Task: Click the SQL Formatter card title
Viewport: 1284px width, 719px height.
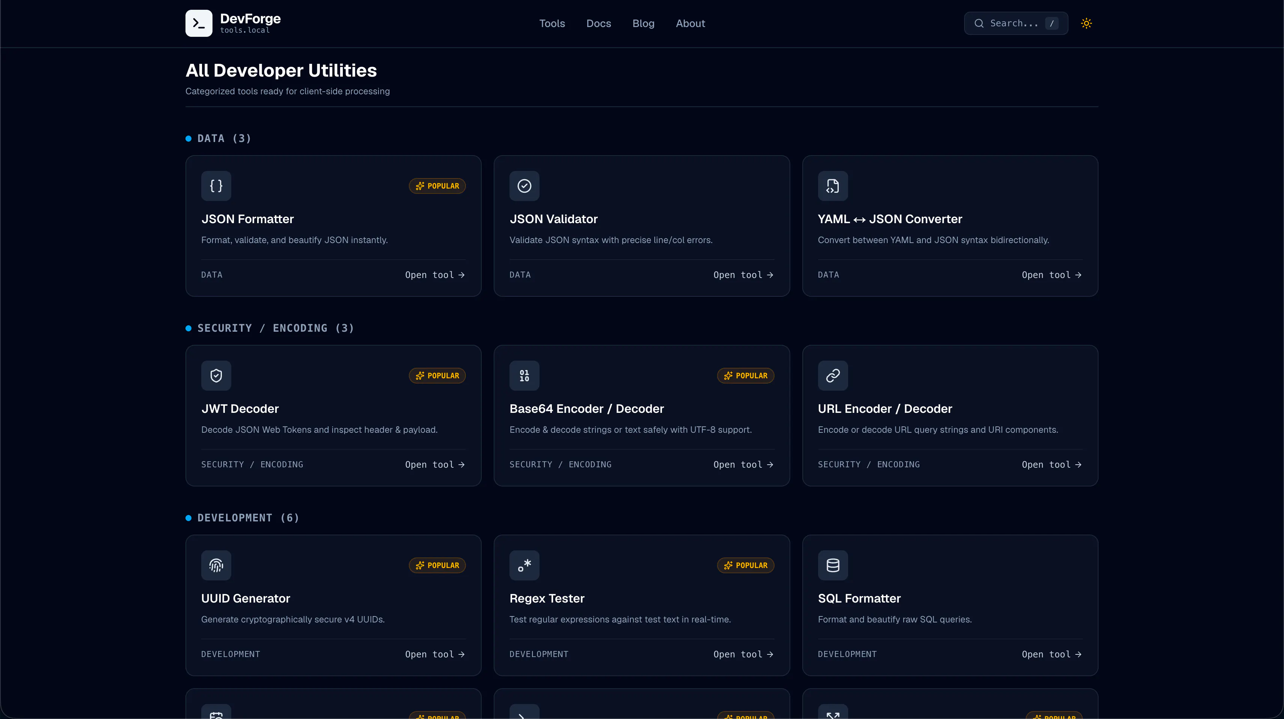Action: [859, 598]
